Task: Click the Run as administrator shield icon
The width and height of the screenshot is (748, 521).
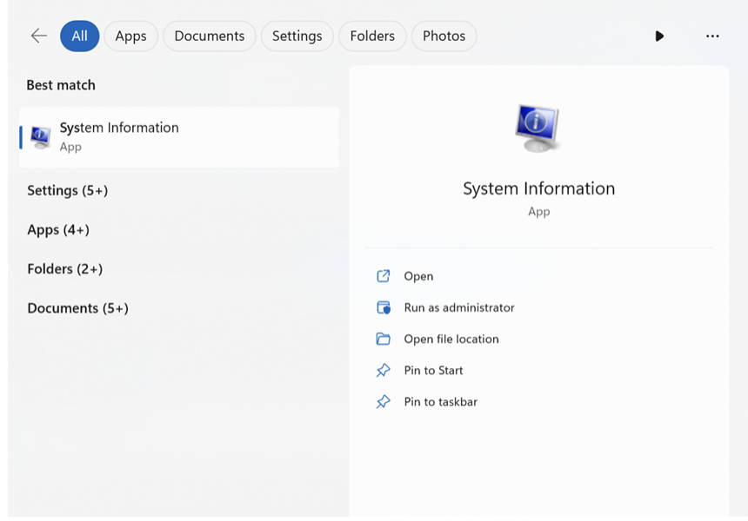Action: [x=383, y=307]
